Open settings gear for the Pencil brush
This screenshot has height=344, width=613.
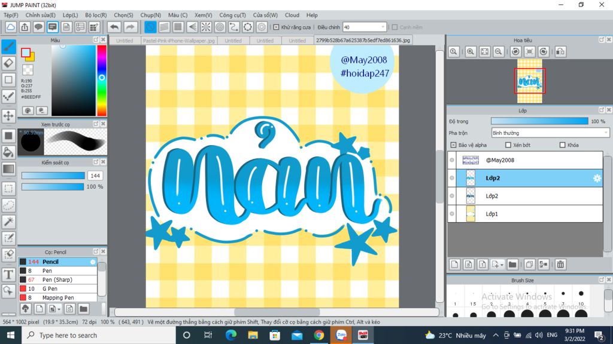tap(93, 262)
